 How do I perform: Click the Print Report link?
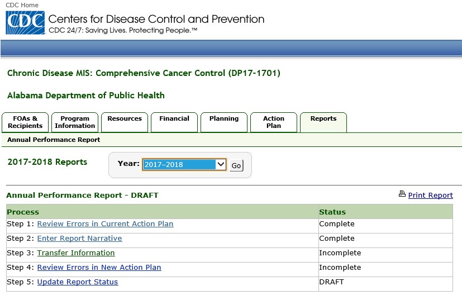(x=430, y=196)
